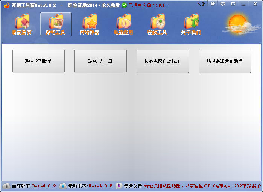Image resolution: width=263 pixels, height=192 pixels.
Task: Click the flame app logo
Action: click(x=6, y=5)
